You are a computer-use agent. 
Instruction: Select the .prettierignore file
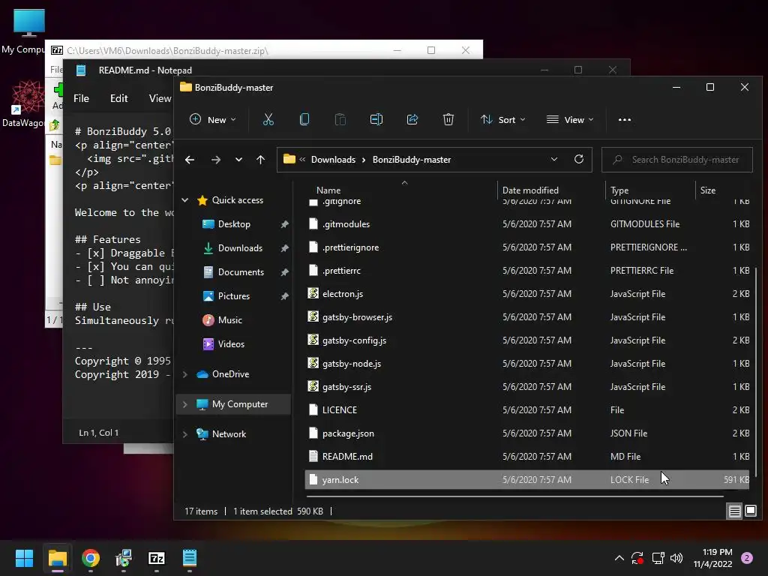[527, 247]
